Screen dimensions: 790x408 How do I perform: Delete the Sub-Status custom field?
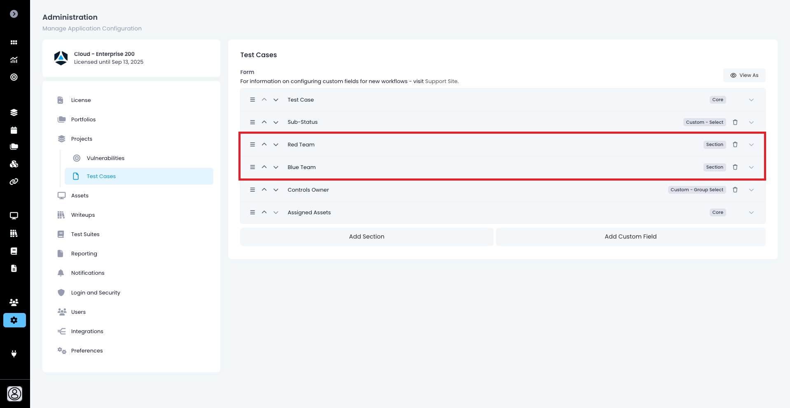pyautogui.click(x=735, y=122)
